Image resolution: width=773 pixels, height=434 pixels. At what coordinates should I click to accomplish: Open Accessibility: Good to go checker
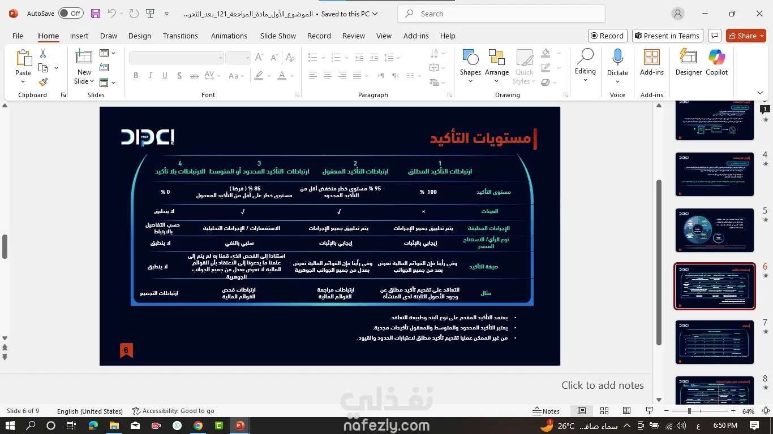coord(173,411)
